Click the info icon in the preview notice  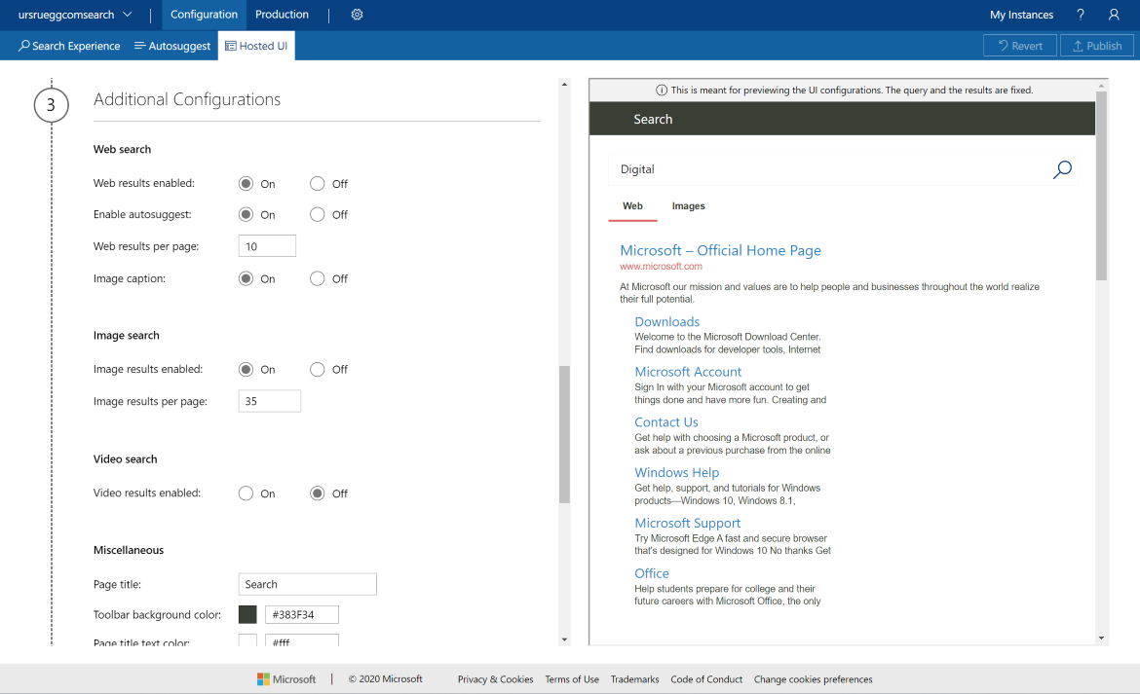[662, 90]
